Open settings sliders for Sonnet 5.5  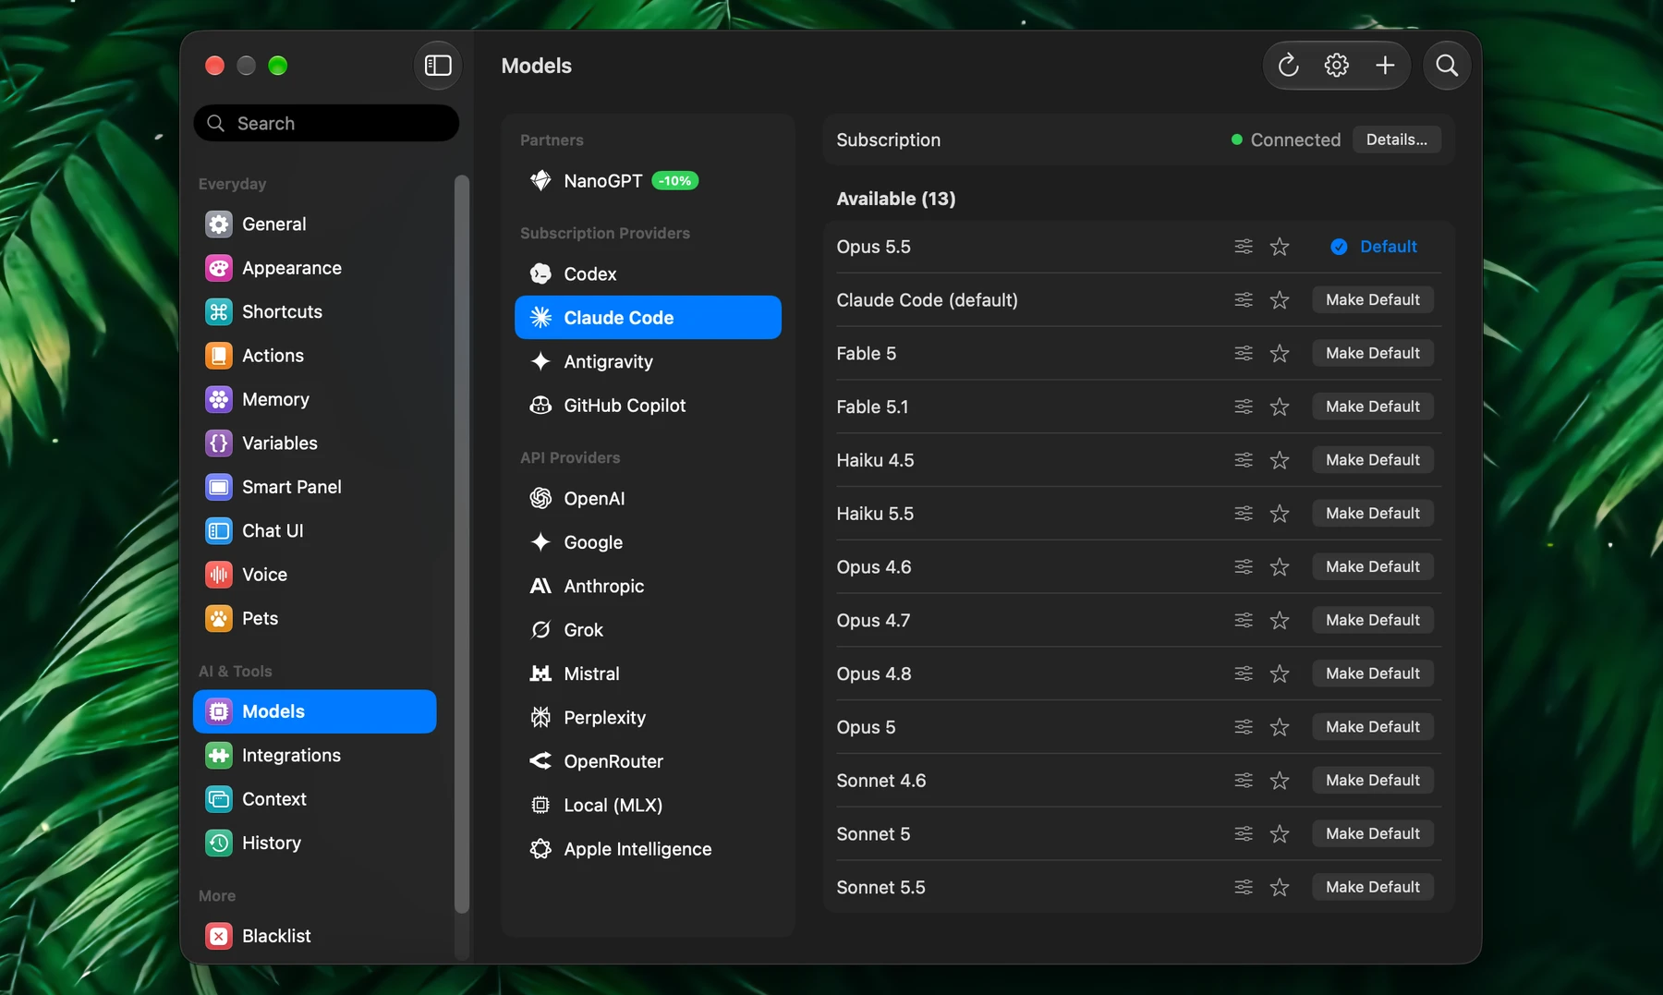[1244, 887]
